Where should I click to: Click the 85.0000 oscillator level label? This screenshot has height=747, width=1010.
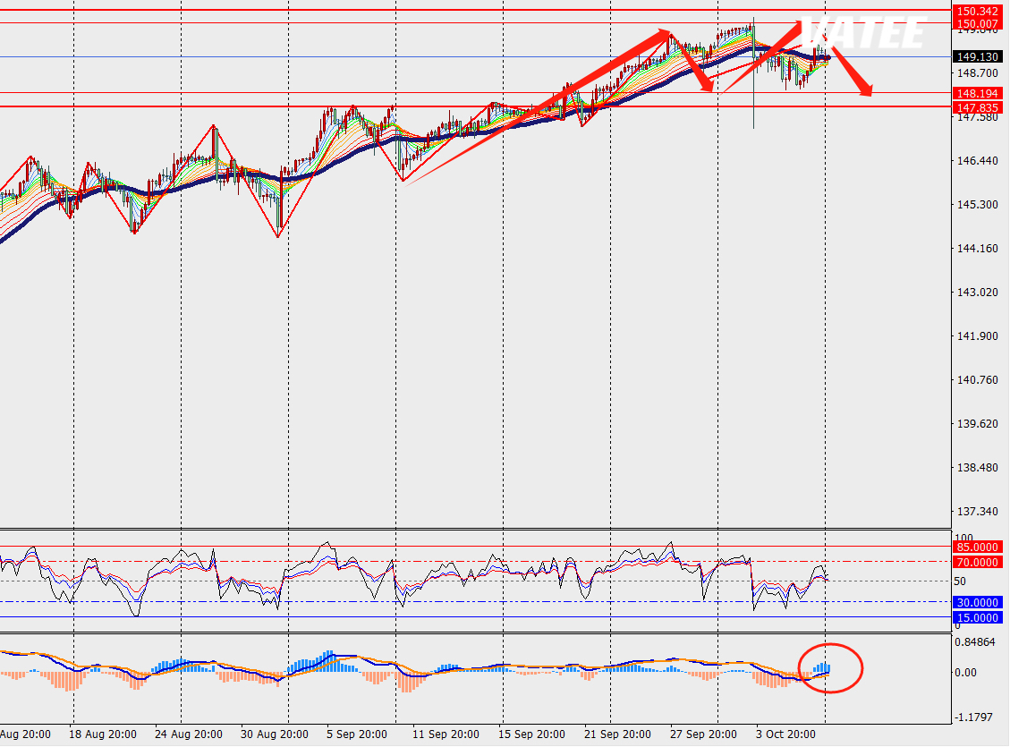(x=978, y=547)
